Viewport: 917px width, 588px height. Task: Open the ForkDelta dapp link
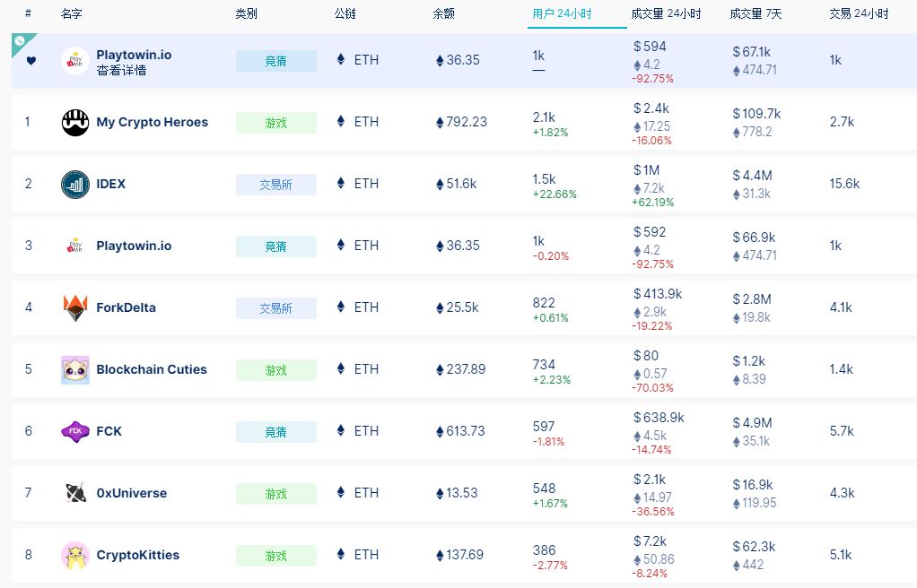[126, 307]
